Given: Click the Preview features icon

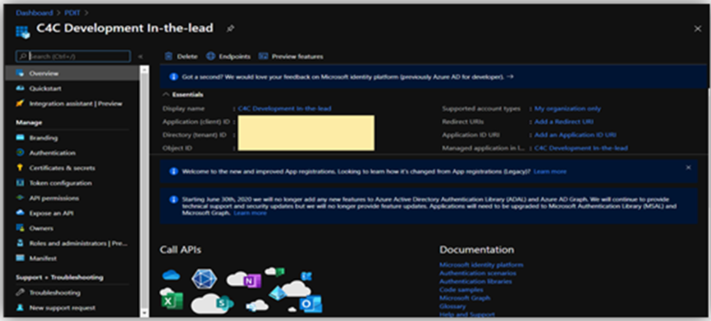Looking at the screenshot, I should pyautogui.click(x=263, y=56).
